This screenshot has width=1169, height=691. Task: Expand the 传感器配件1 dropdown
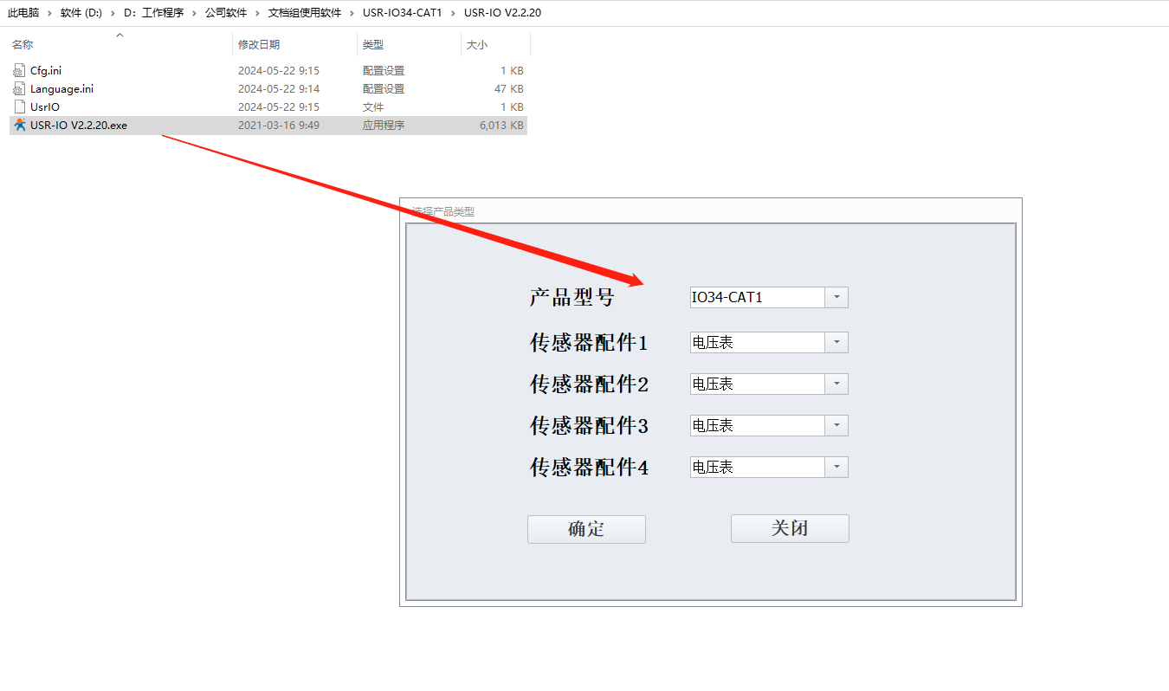(836, 342)
